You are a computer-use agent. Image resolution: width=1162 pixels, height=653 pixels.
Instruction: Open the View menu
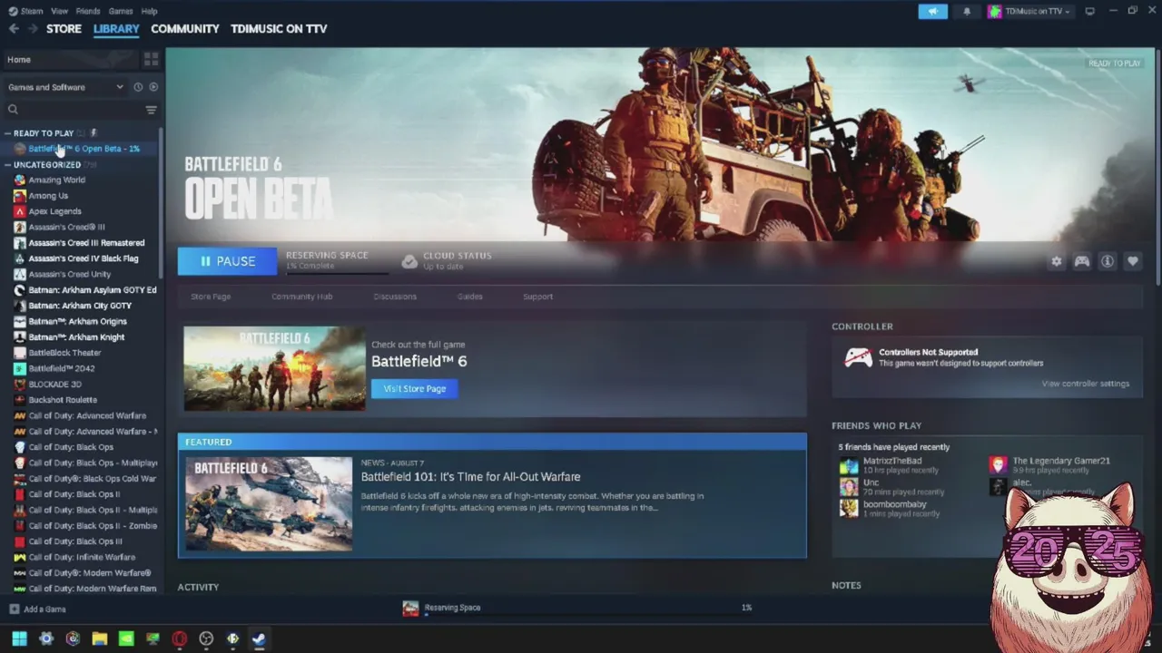tap(59, 11)
